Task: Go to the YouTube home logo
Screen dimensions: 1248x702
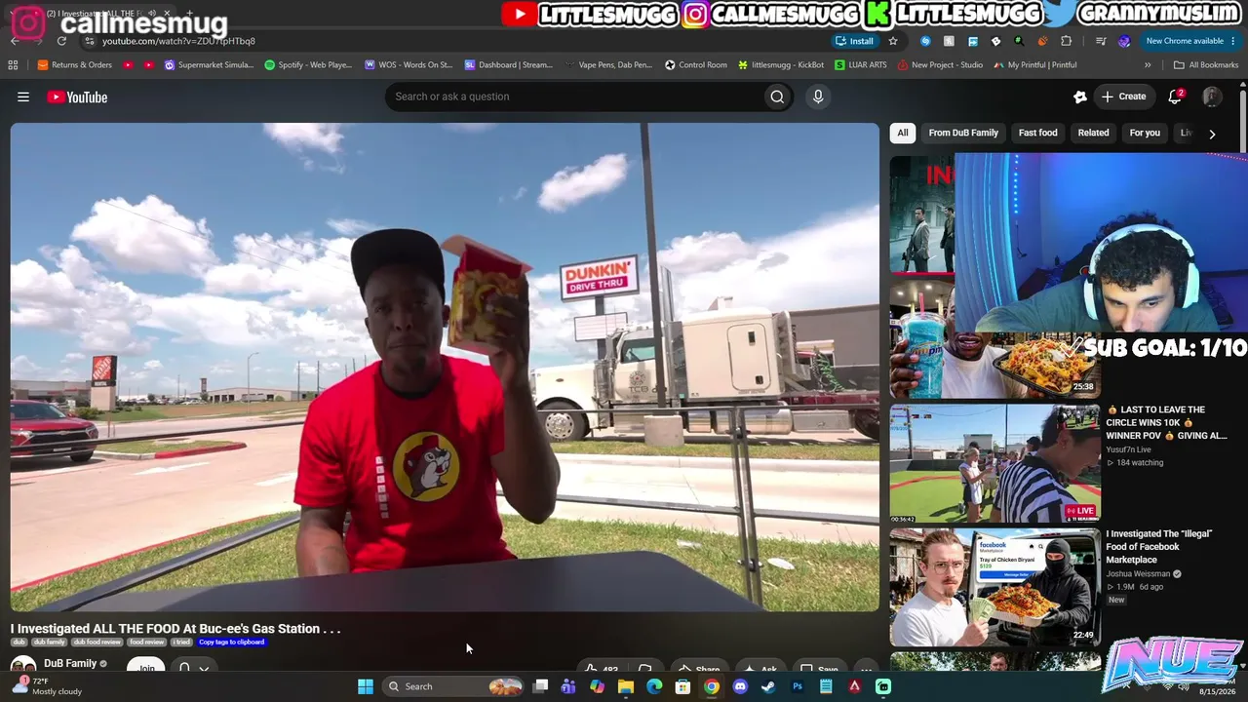Action: point(77,97)
